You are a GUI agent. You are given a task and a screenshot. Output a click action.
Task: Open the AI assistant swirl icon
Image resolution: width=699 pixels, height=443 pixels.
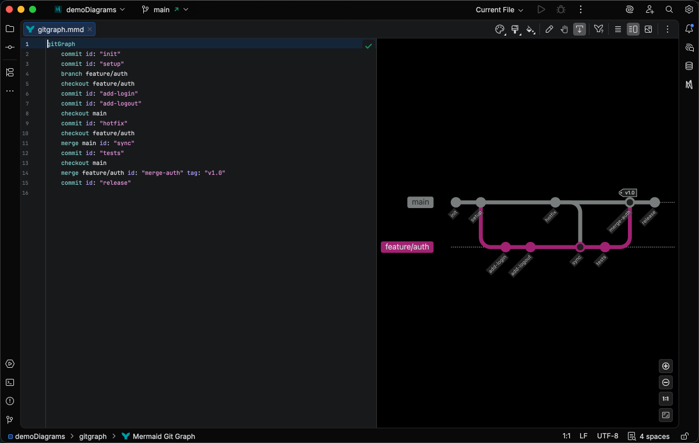pos(630,9)
